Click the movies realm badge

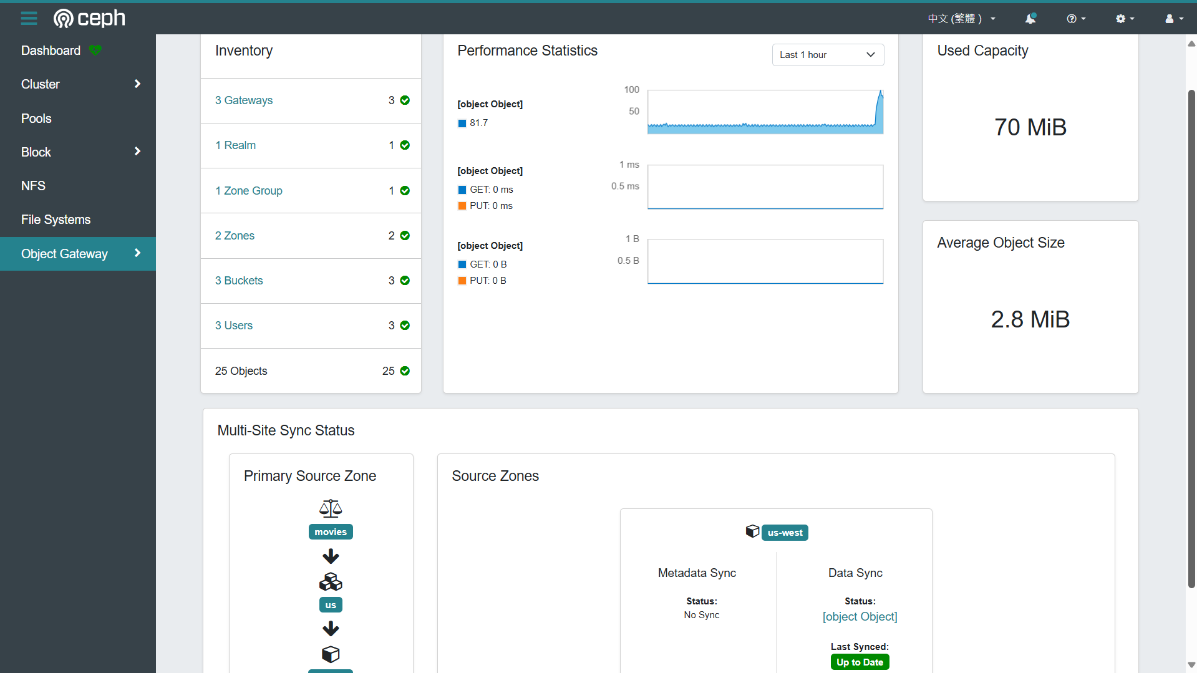(x=331, y=532)
